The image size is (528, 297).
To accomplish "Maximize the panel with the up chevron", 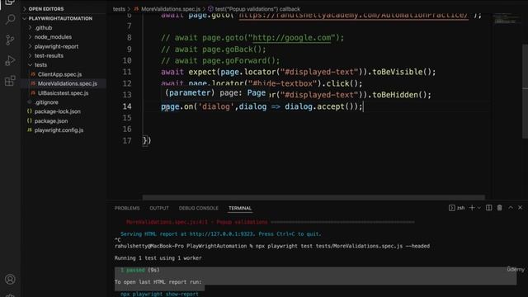I will [x=511, y=207].
